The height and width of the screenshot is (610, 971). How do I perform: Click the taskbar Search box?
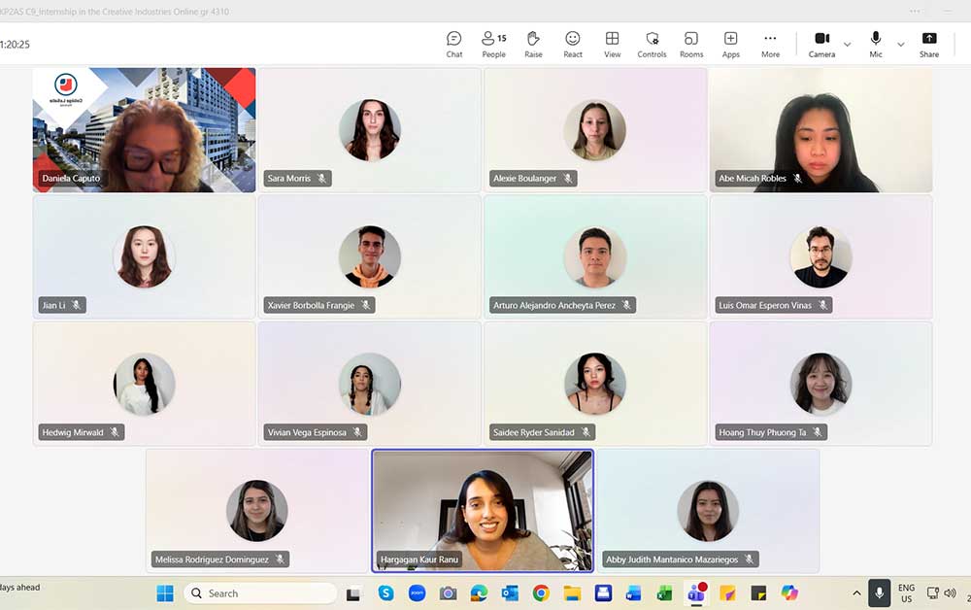[x=260, y=593]
